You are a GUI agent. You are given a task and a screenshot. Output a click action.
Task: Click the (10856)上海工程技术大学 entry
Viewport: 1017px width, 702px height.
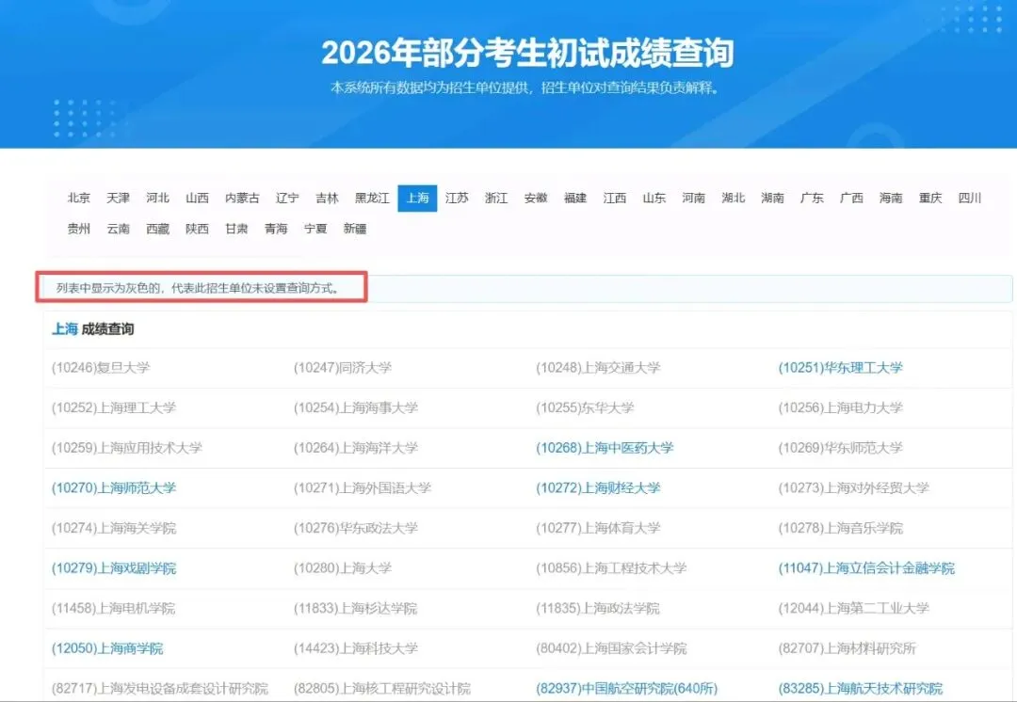click(x=612, y=568)
